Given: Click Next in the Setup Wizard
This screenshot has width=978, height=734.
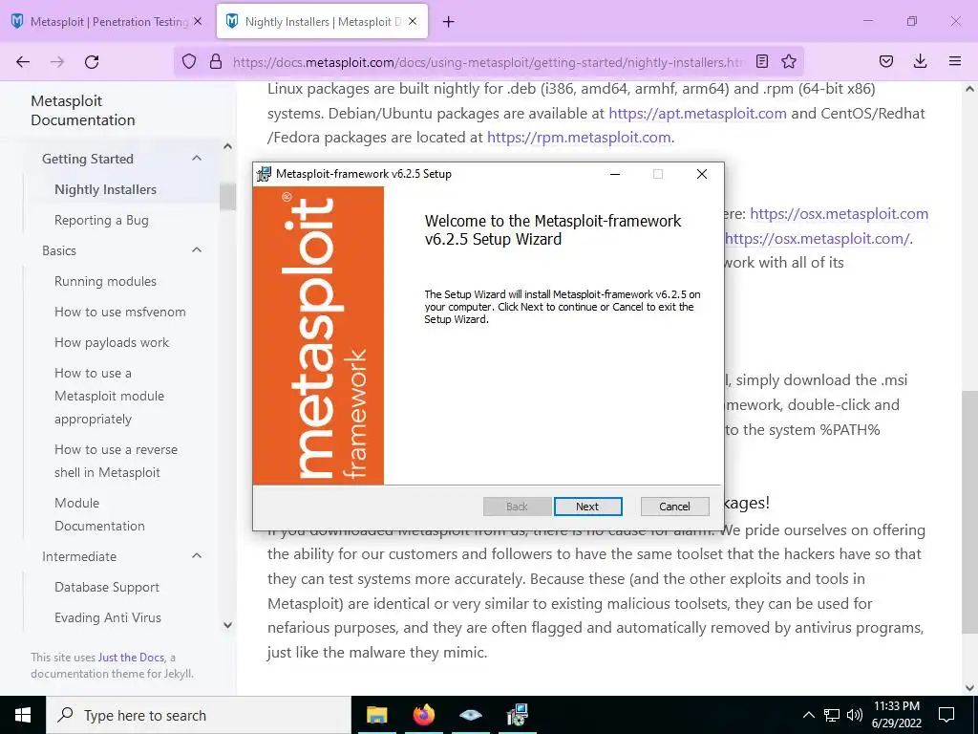Looking at the screenshot, I should (x=587, y=507).
